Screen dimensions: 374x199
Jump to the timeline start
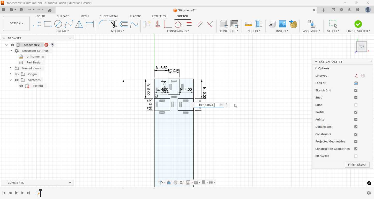[x=4, y=193]
